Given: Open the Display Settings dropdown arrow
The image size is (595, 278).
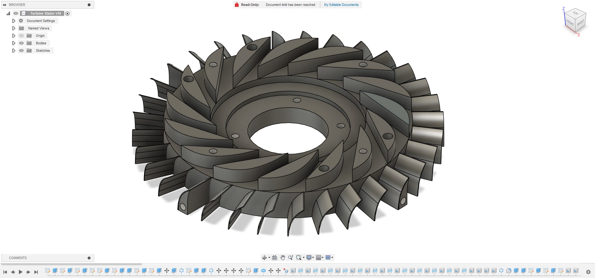Looking at the screenshot, I should (313, 258).
